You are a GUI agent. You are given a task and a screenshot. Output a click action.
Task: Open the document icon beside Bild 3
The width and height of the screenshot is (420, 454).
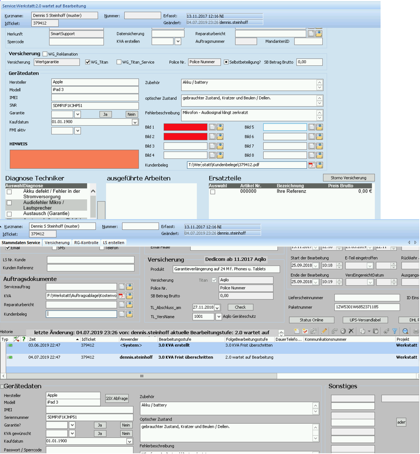point(212,146)
